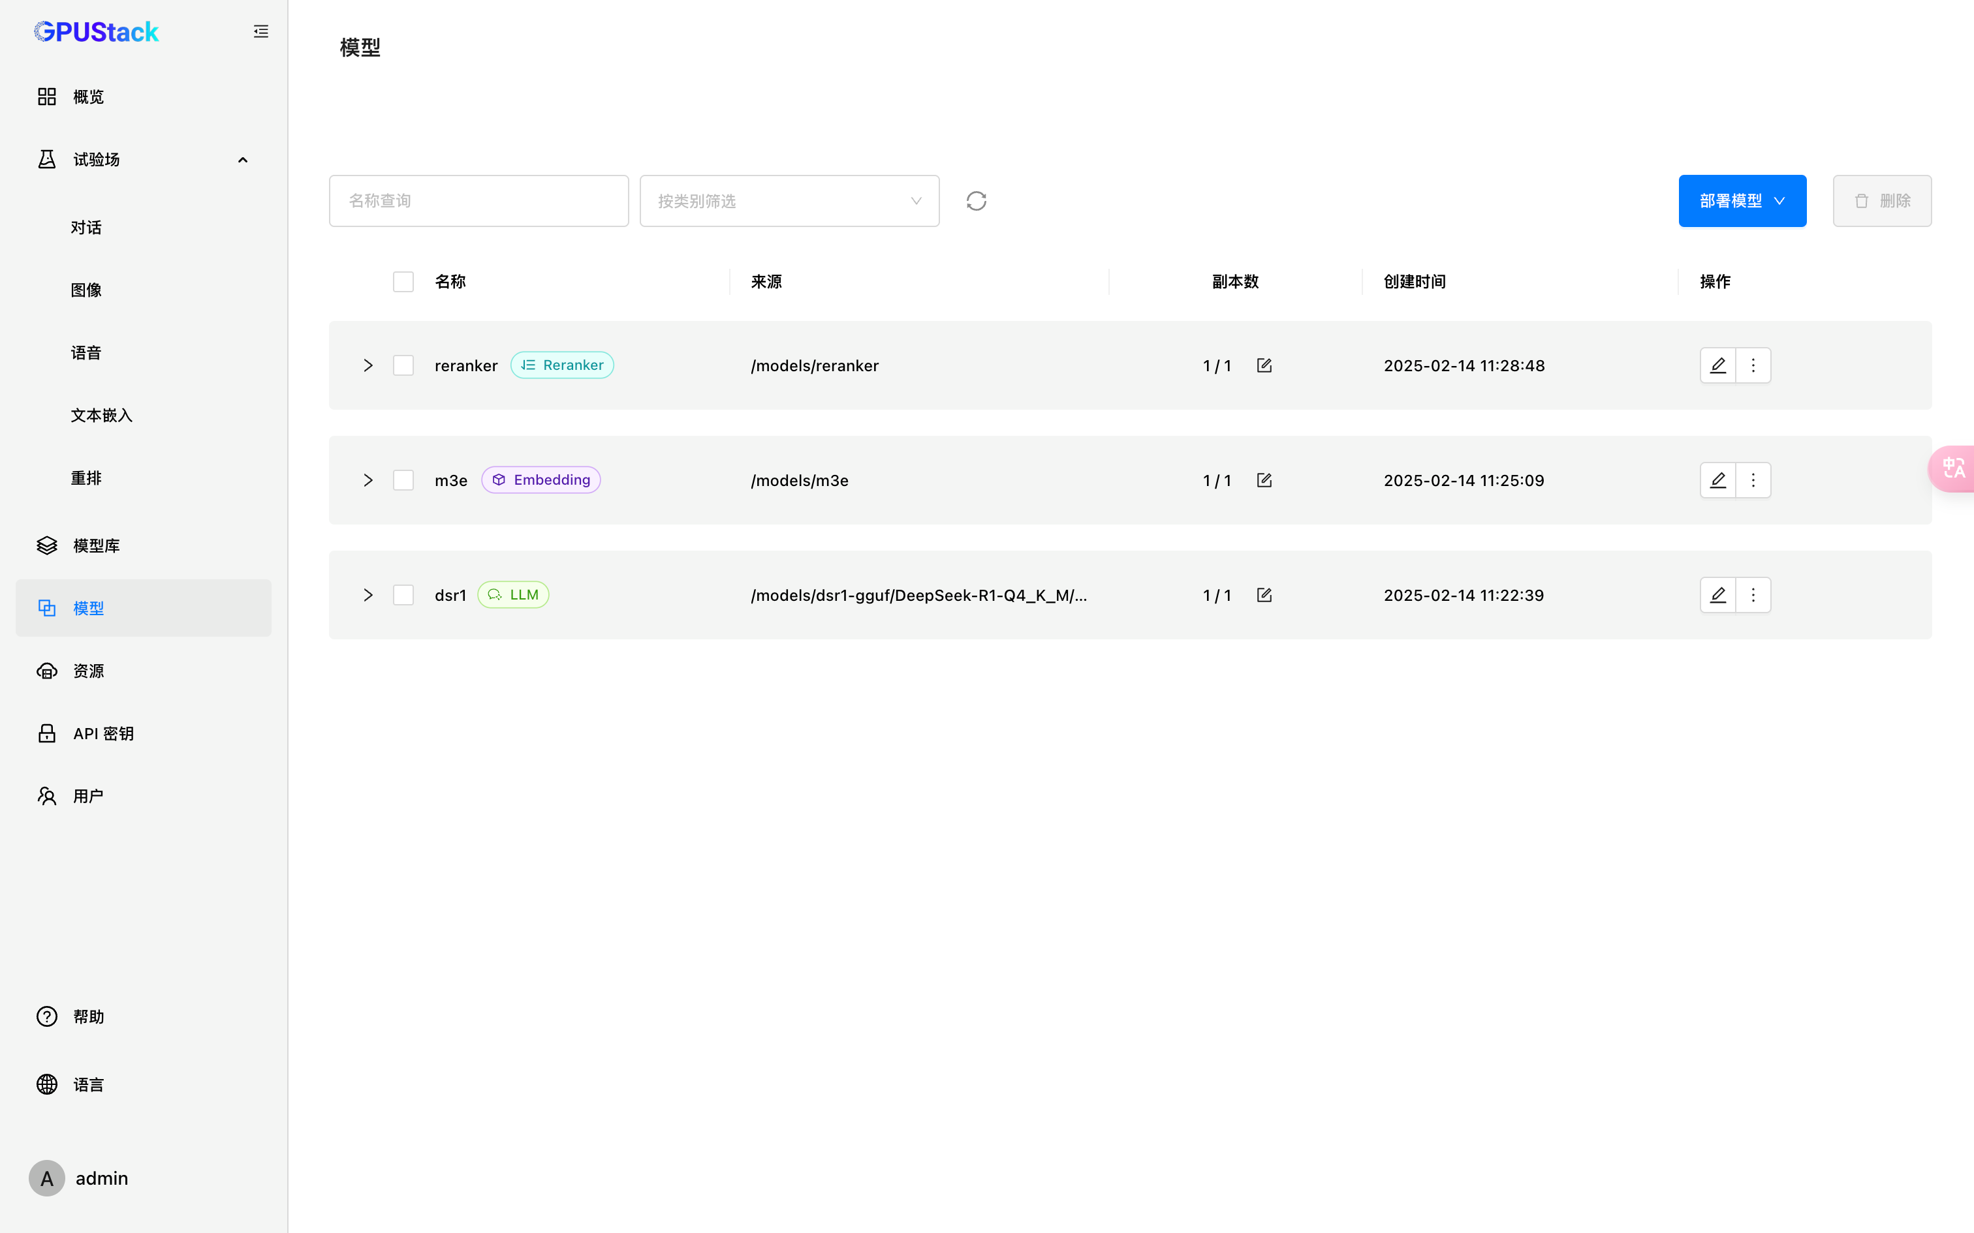Screen dimensions: 1974x1233
Task: Click the LLM category tag
Action: [513, 595]
